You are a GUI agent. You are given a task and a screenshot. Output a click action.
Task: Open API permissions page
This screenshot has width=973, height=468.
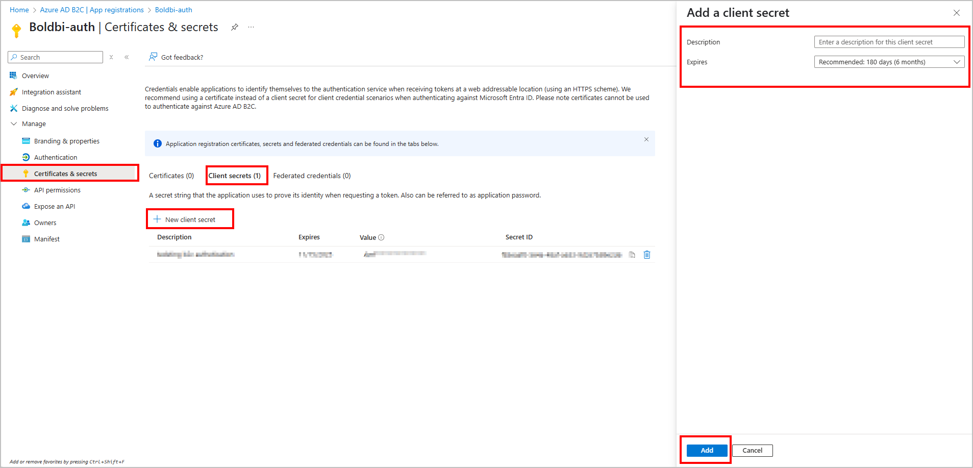coord(57,190)
